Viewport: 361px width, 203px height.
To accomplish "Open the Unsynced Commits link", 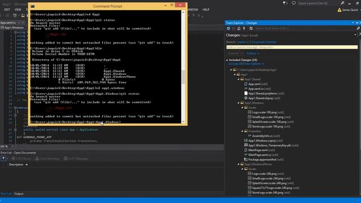I will [x=264, y=42].
